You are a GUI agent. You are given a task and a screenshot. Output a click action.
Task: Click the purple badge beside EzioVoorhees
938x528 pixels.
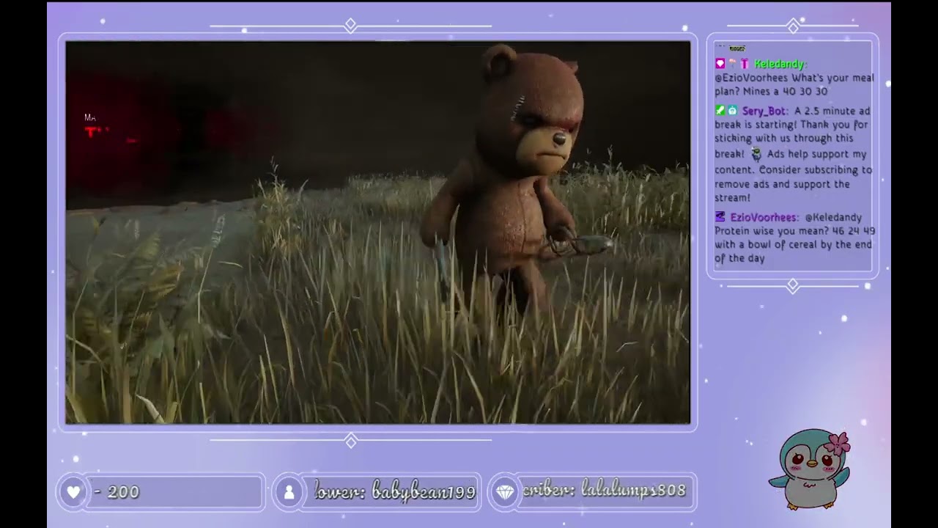pos(720,217)
